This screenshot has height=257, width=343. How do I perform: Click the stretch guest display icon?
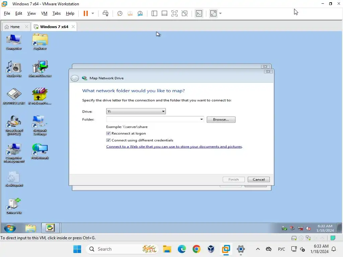[x=213, y=13]
